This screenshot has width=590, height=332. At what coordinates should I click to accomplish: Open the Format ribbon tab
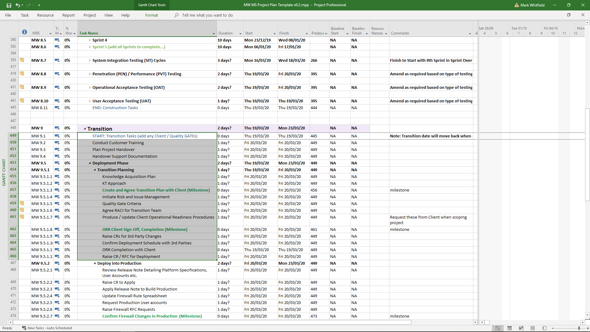point(151,15)
